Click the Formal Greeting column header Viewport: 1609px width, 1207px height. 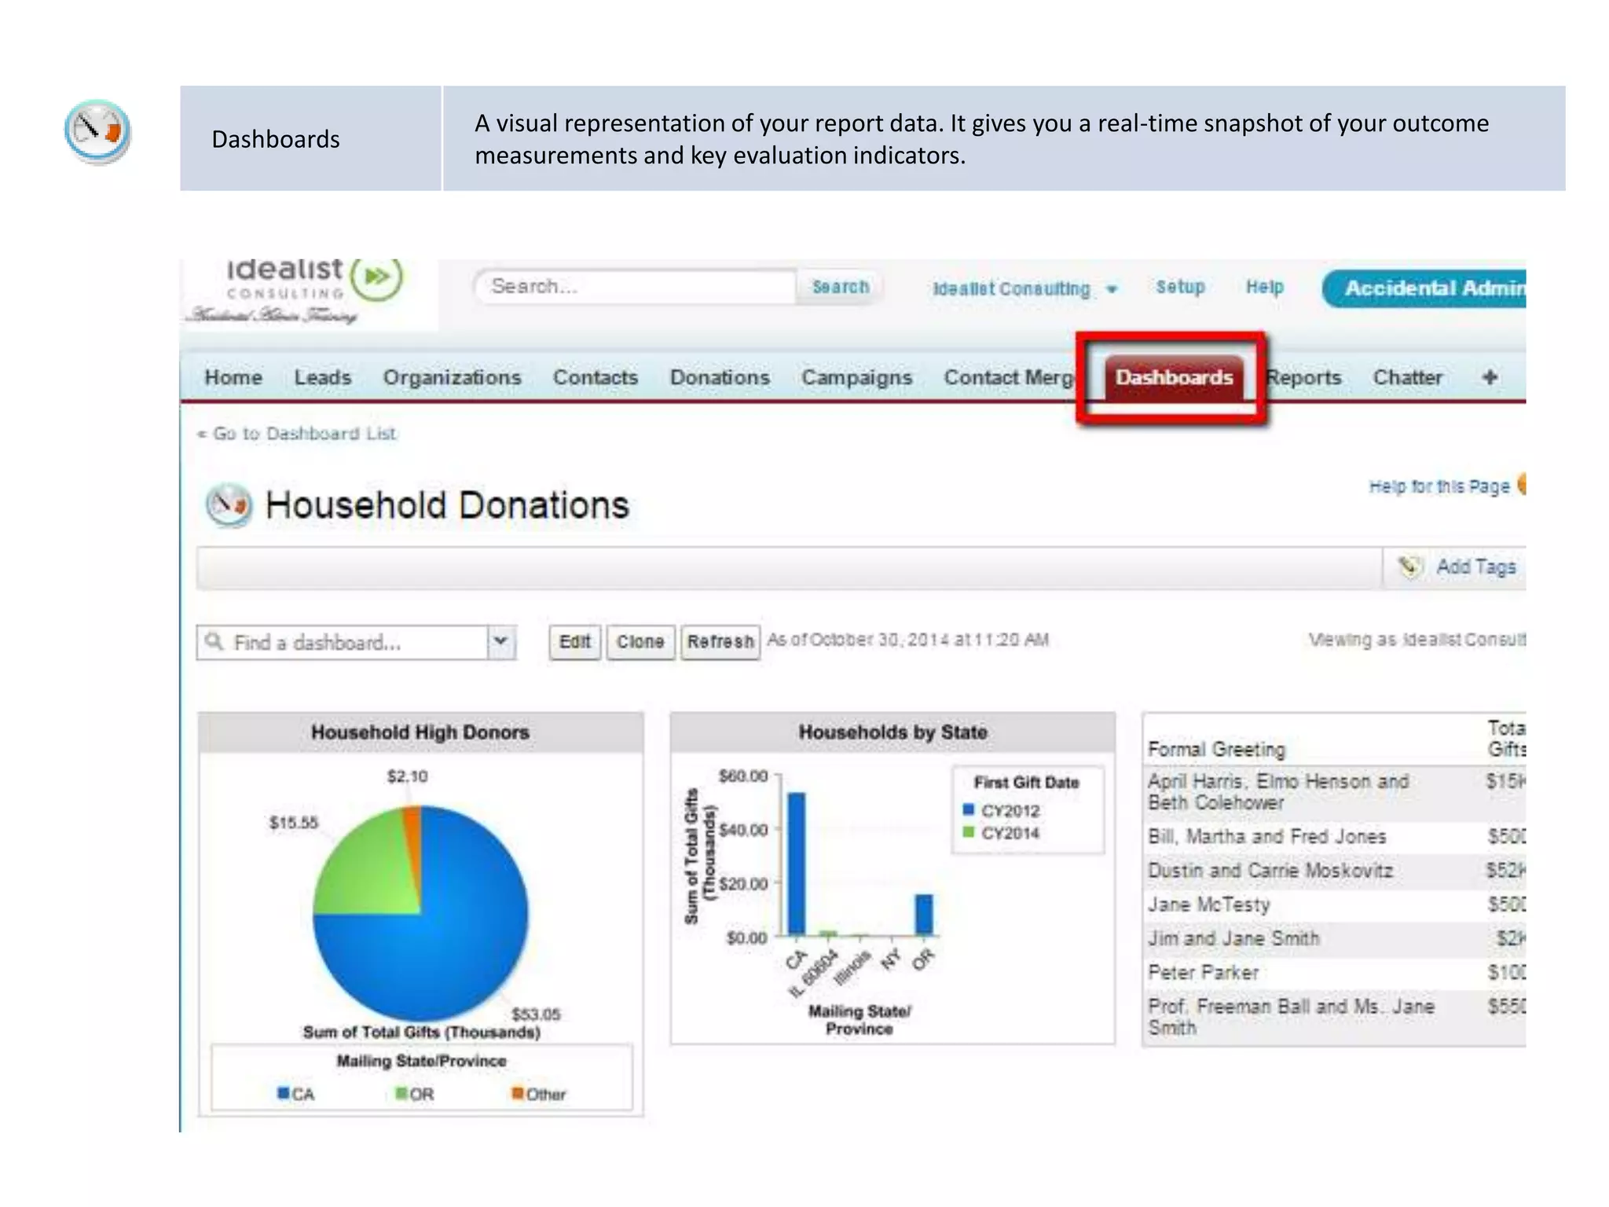coord(1216,749)
